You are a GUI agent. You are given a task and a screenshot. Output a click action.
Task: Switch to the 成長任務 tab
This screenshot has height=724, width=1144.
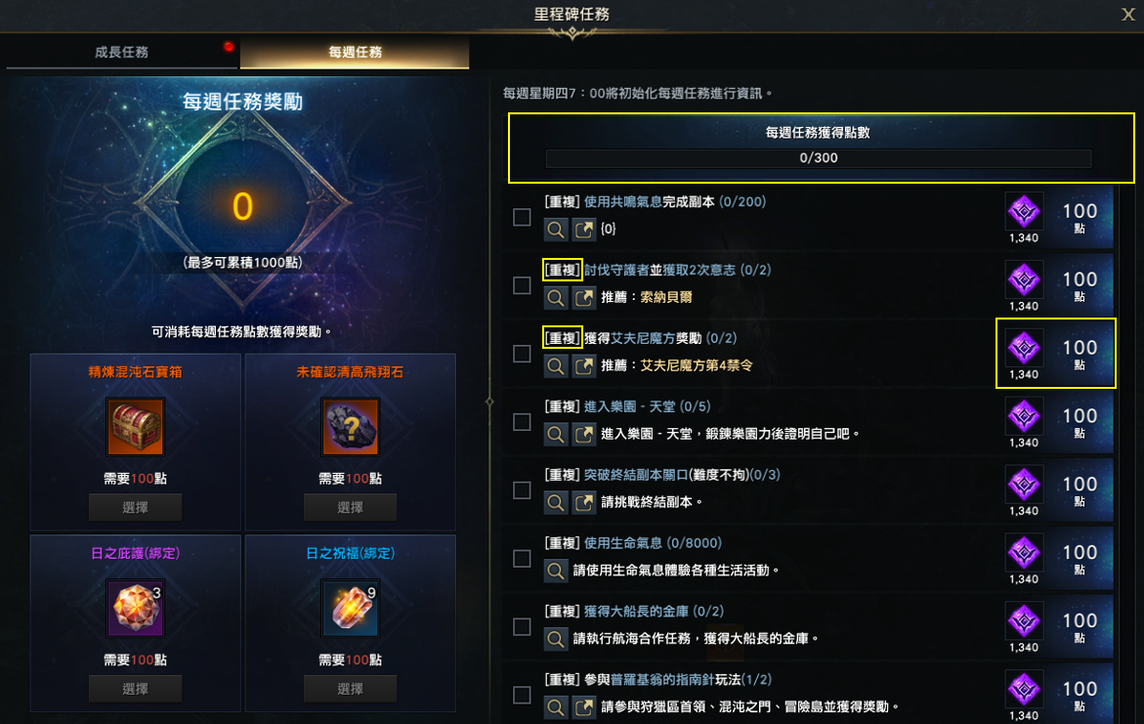pos(122,52)
